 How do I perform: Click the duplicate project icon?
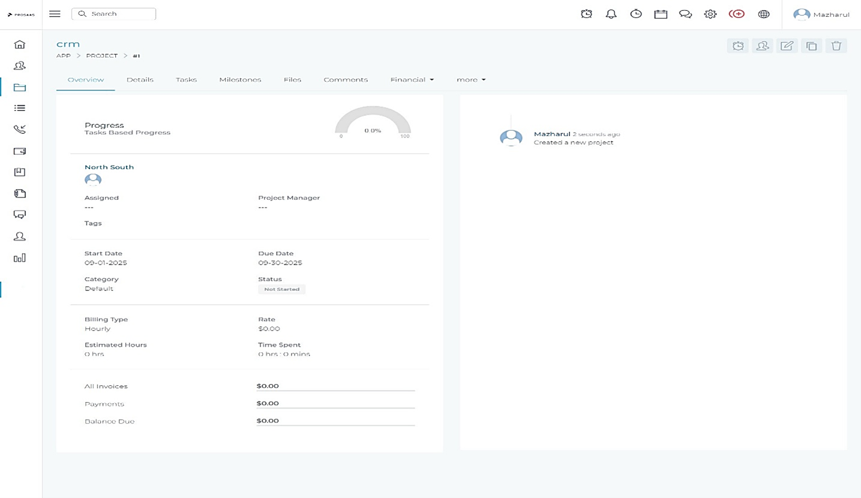tap(811, 45)
